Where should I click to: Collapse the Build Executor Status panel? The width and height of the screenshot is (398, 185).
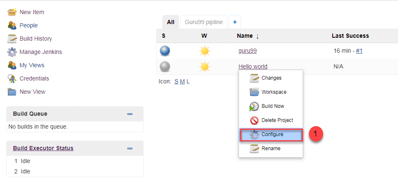tap(130, 148)
